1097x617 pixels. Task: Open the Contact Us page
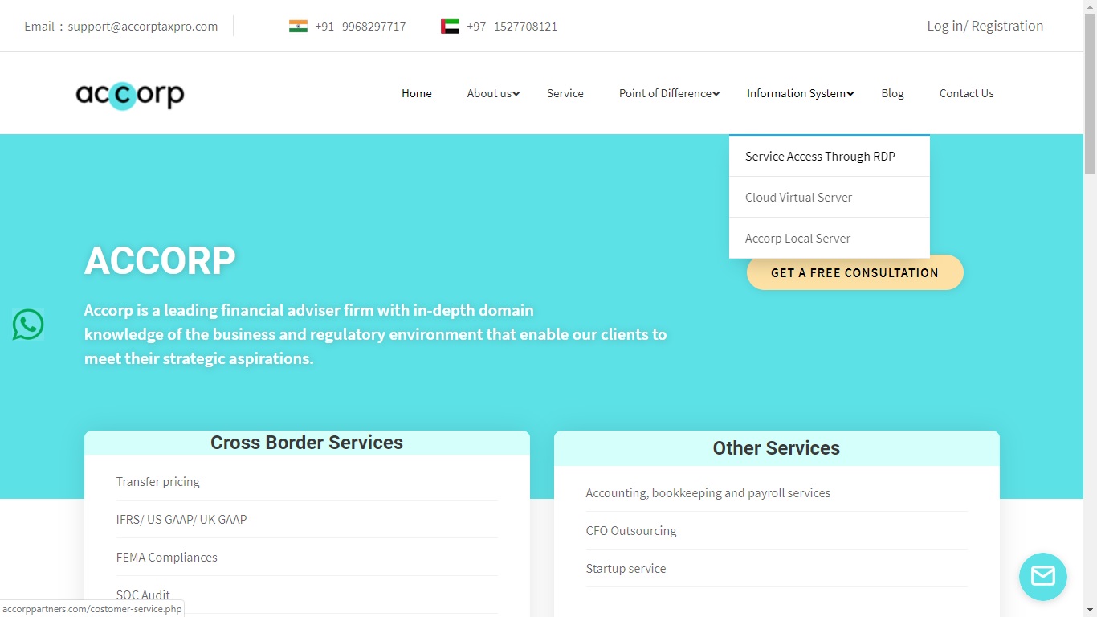(x=966, y=93)
